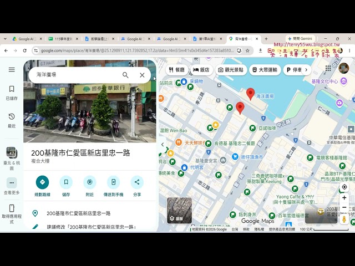Viewport: 355px width, 266px height.
Task: Click the 基隆慶安宮 museum marker
Action: 223,160
